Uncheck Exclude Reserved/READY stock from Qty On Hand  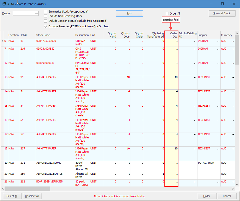45,26
